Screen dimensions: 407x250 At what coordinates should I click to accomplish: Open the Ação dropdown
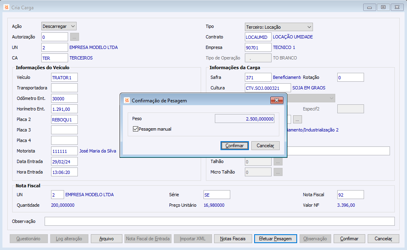(59, 26)
